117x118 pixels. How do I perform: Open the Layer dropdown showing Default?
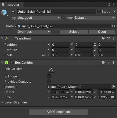coord(95,18)
